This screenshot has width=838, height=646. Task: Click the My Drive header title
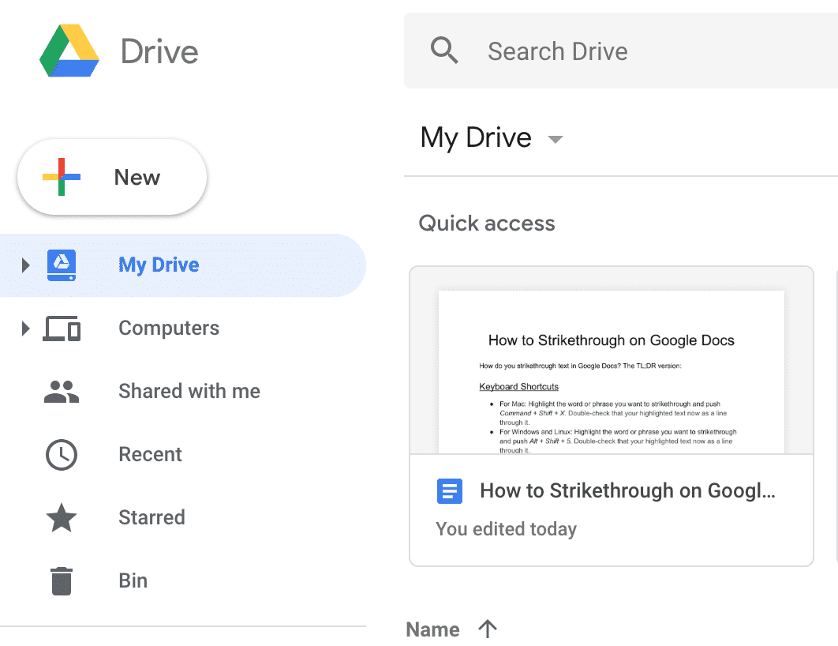[x=476, y=138]
